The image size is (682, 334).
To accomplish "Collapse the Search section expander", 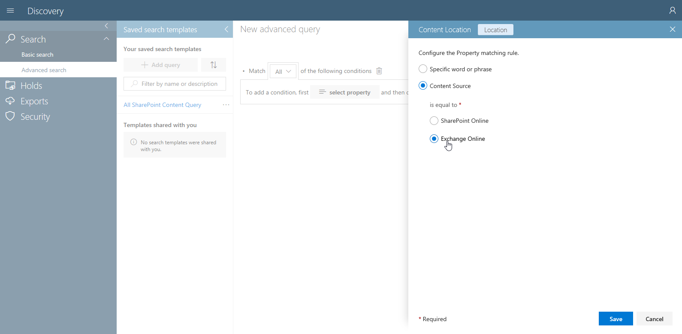I will click(x=106, y=39).
